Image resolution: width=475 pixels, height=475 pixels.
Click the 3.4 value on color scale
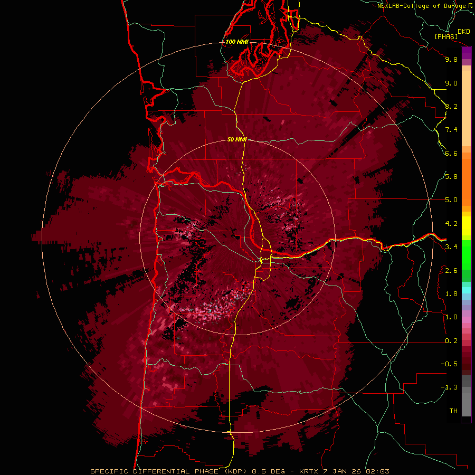coord(451,247)
